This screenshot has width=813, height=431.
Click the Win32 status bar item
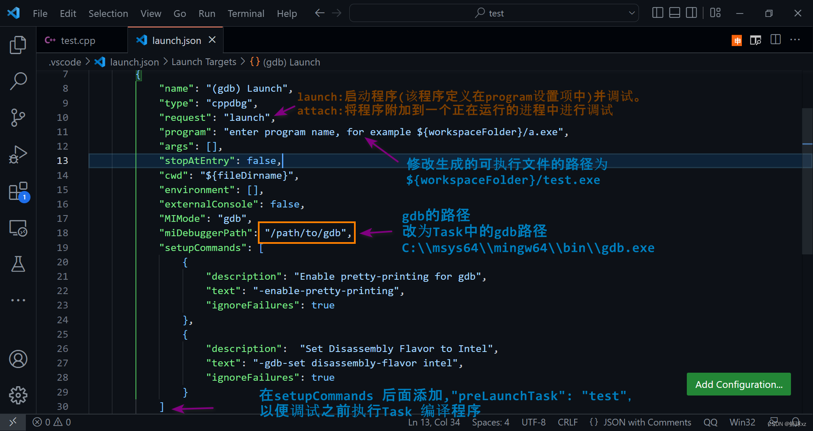coord(742,422)
